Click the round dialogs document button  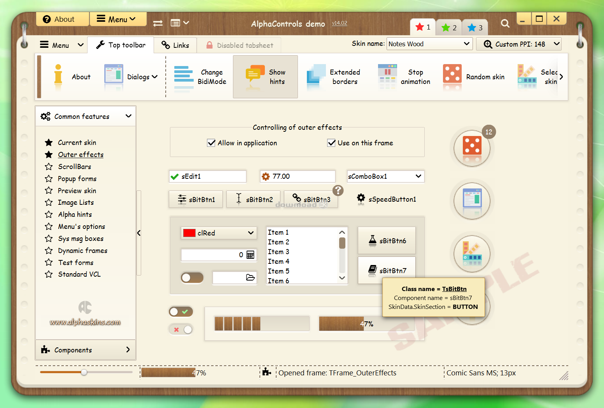(x=472, y=201)
